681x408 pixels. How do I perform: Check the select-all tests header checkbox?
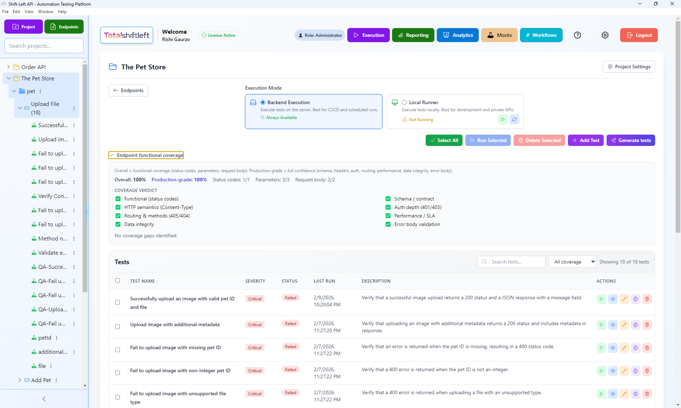point(117,280)
